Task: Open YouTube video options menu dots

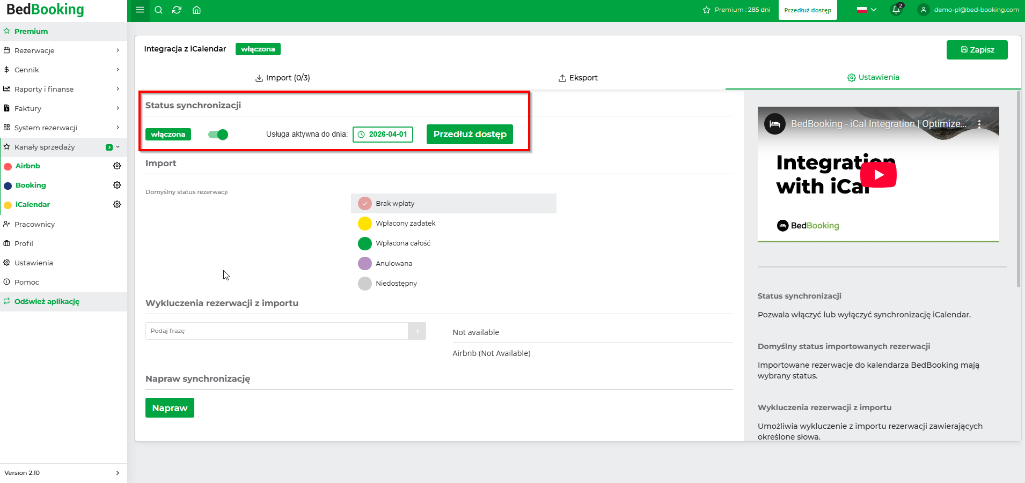Action: (x=979, y=124)
